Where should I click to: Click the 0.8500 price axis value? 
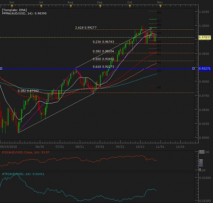coord(204,110)
